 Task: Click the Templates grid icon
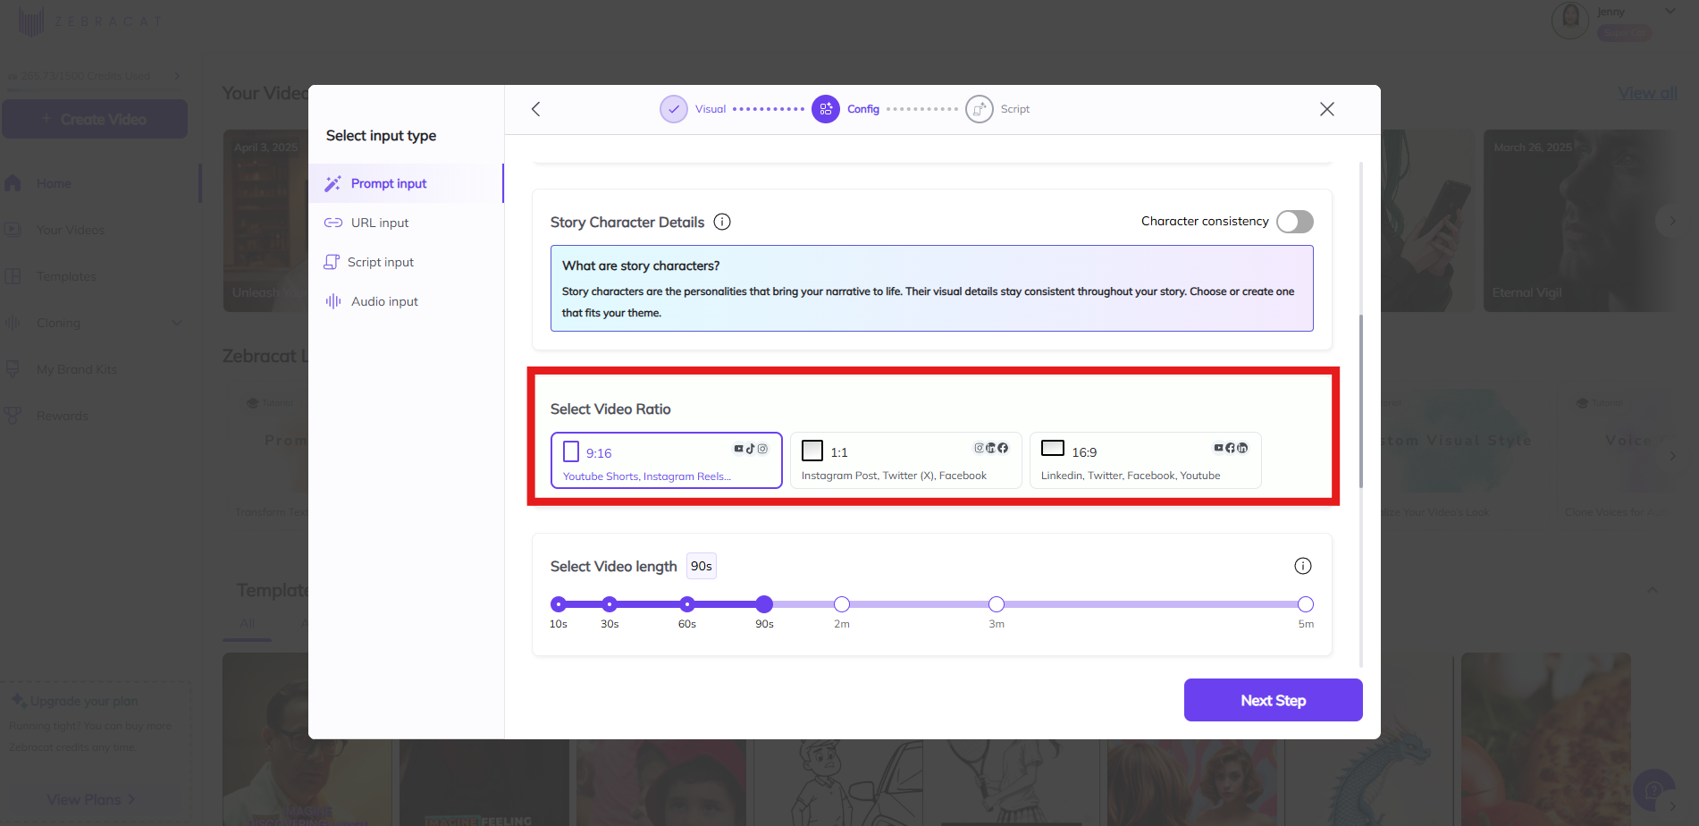tap(13, 276)
